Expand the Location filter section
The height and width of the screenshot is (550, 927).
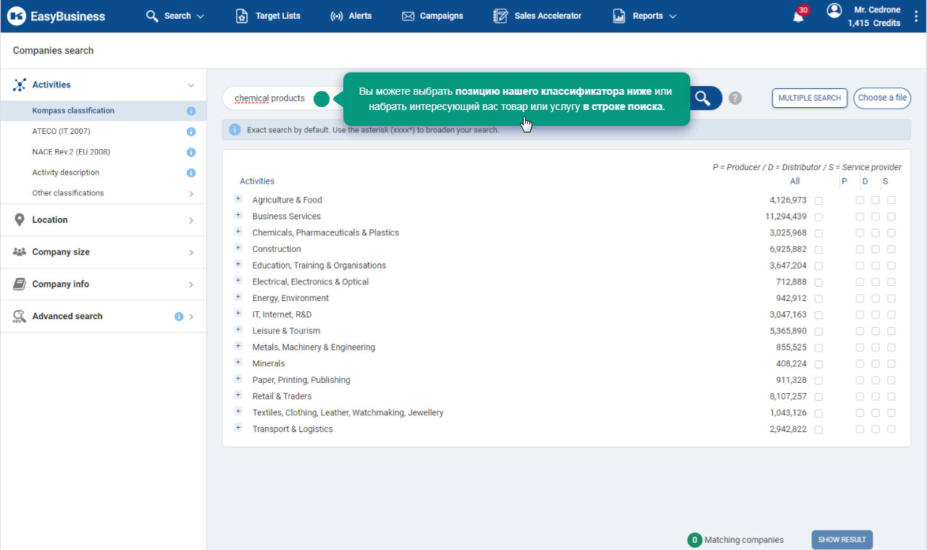click(x=103, y=220)
